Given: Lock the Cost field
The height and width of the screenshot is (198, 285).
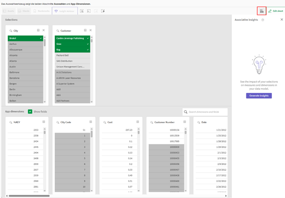Looking at the screenshot, I should [138, 122].
